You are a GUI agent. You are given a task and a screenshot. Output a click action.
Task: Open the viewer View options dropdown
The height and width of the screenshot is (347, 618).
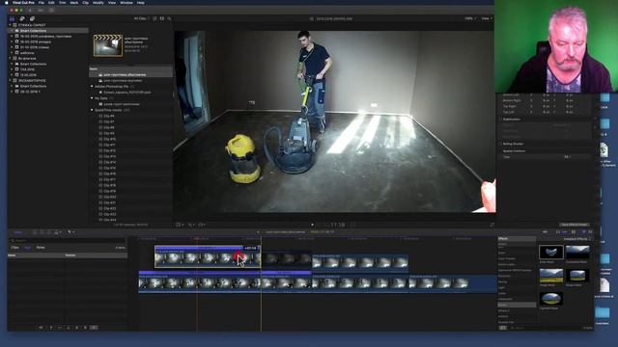(x=487, y=18)
